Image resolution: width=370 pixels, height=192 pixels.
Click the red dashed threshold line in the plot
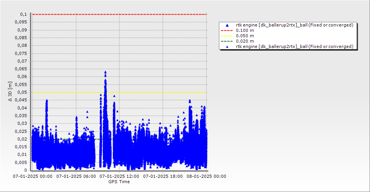[119, 14]
